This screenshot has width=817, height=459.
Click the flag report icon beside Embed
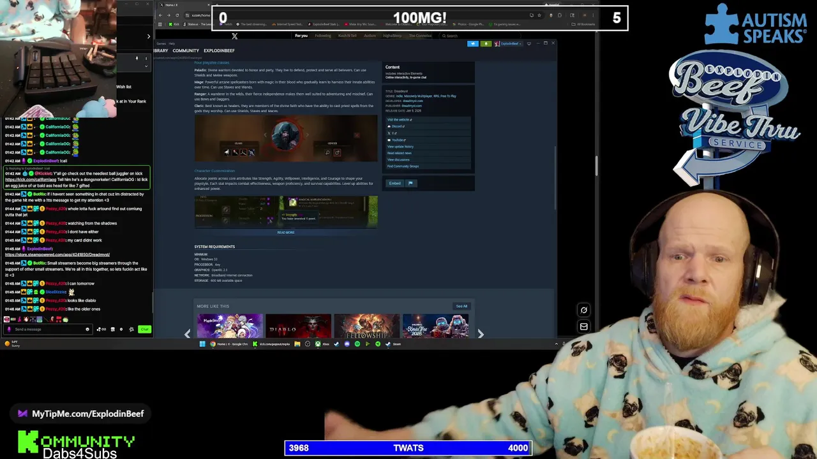410,184
